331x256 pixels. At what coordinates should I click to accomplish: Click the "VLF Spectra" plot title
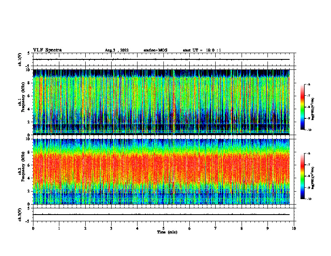[x=47, y=50]
